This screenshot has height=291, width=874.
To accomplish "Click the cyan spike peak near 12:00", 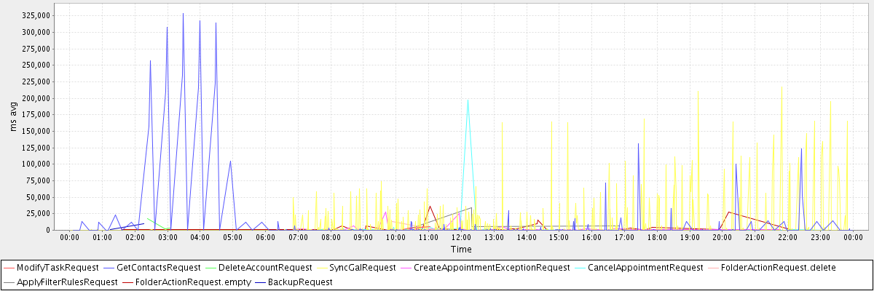I will pos(468,100).
